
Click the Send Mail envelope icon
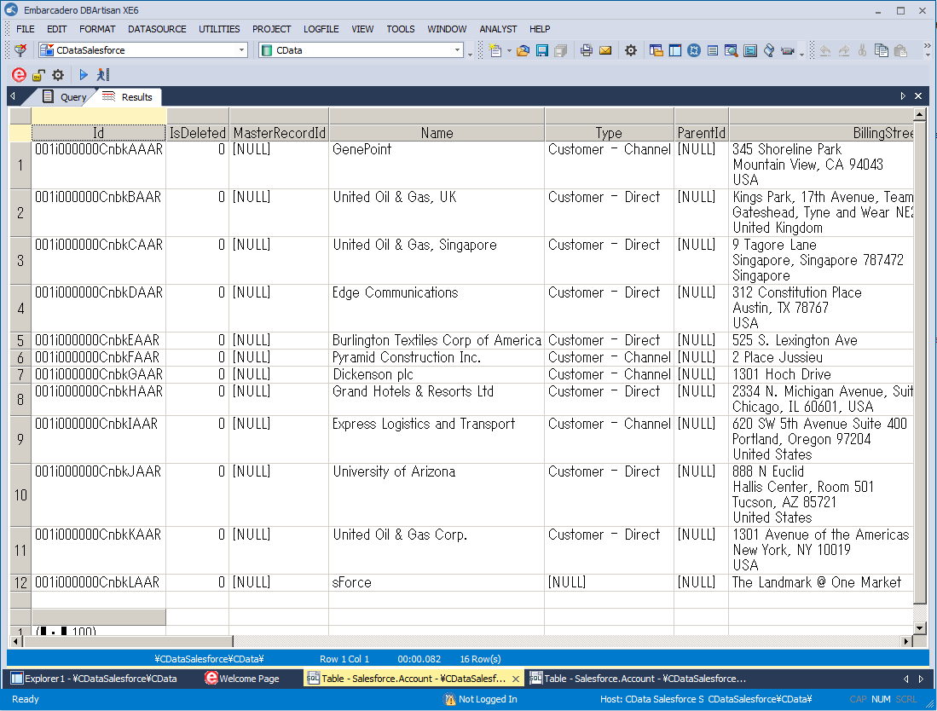click(x=606, y=51)
